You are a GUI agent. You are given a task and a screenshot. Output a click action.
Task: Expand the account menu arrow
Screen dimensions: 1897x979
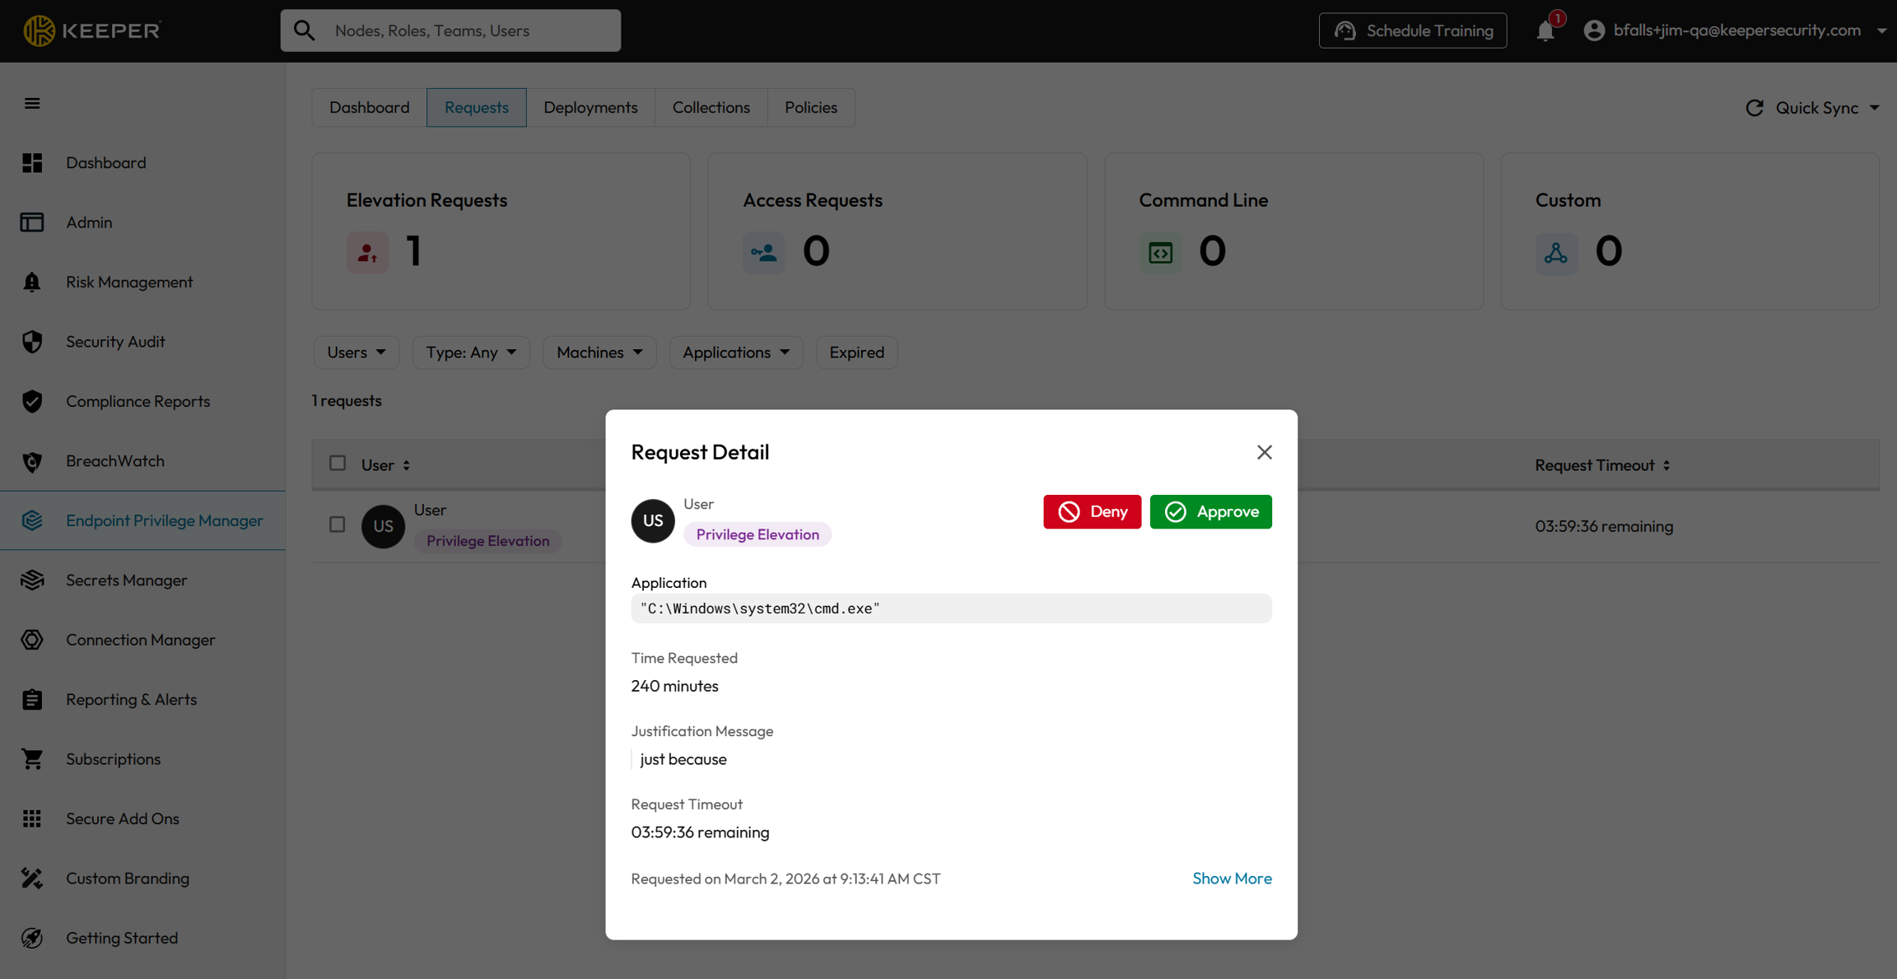click(1881, 30)
